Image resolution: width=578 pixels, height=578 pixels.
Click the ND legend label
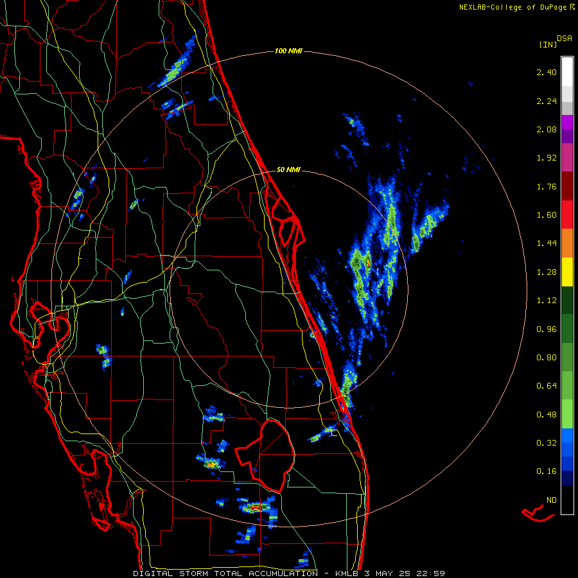[552, 500]
